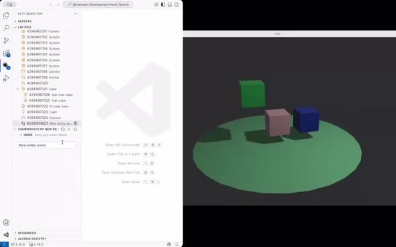
Task: Open Bevy Inspector more actions menu
Action: pos(75,14)
